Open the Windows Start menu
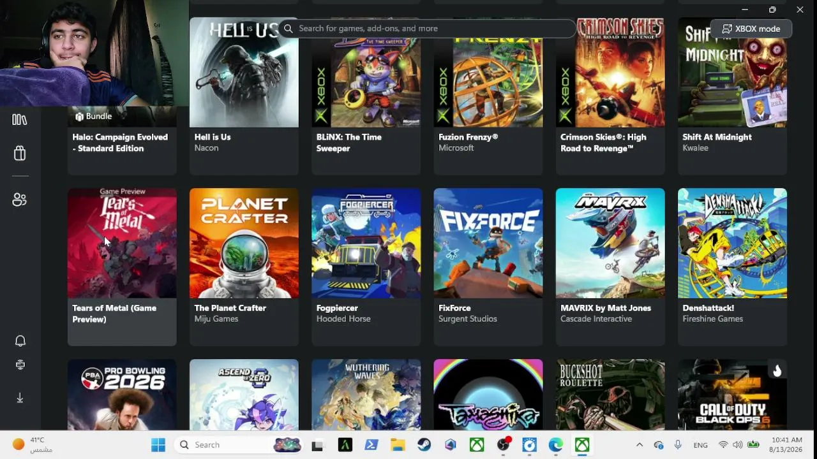Image resolution: width=817 pixels, height=459 pixels. coord(158,445)
